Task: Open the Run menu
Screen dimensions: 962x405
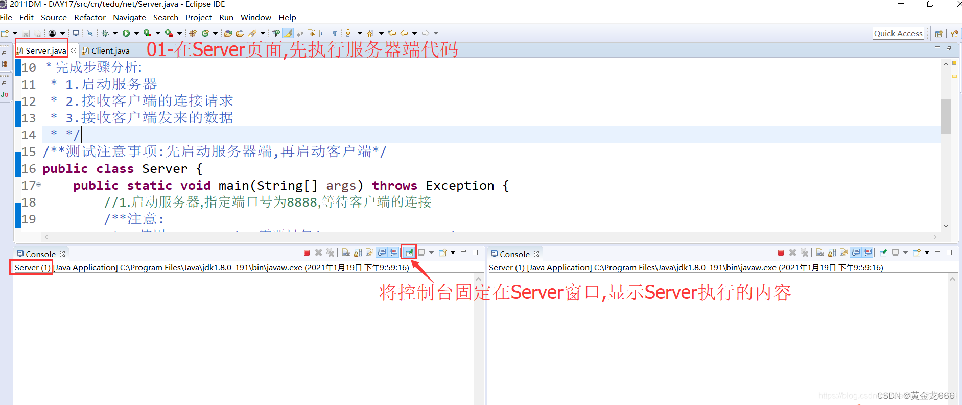Action: click(226, 17)
